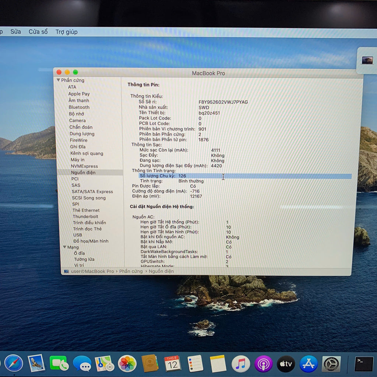The width and height of the screenshot is (377, 377).
Task: Open Terminal from the Dock
Action: (364, 364)
